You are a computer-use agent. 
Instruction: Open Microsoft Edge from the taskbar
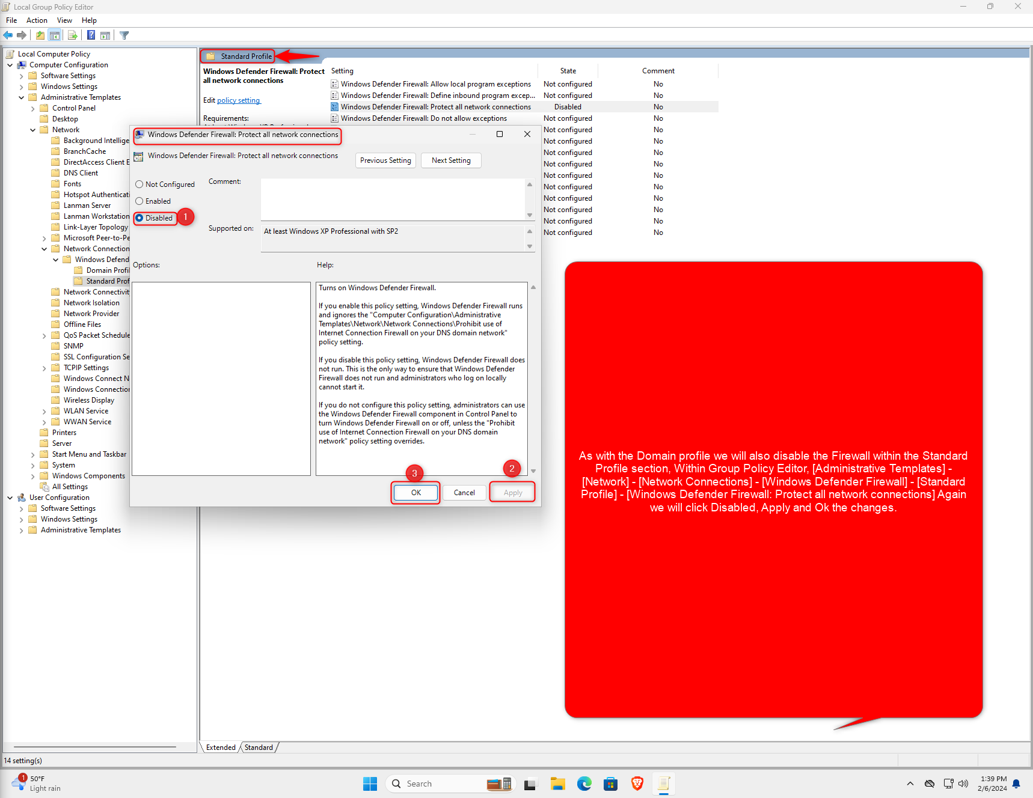[584, 784]
